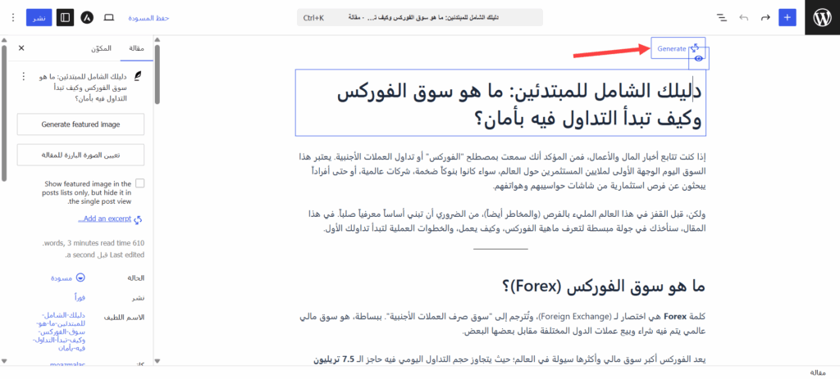
Task: Open the top toolbar three-dot options menu
Action: (x=12, y=17)
